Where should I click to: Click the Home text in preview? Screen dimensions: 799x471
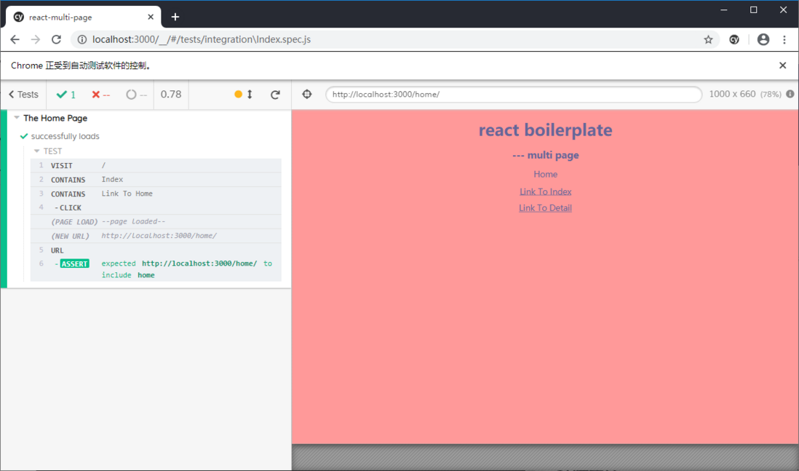click(x=545, y=174)
